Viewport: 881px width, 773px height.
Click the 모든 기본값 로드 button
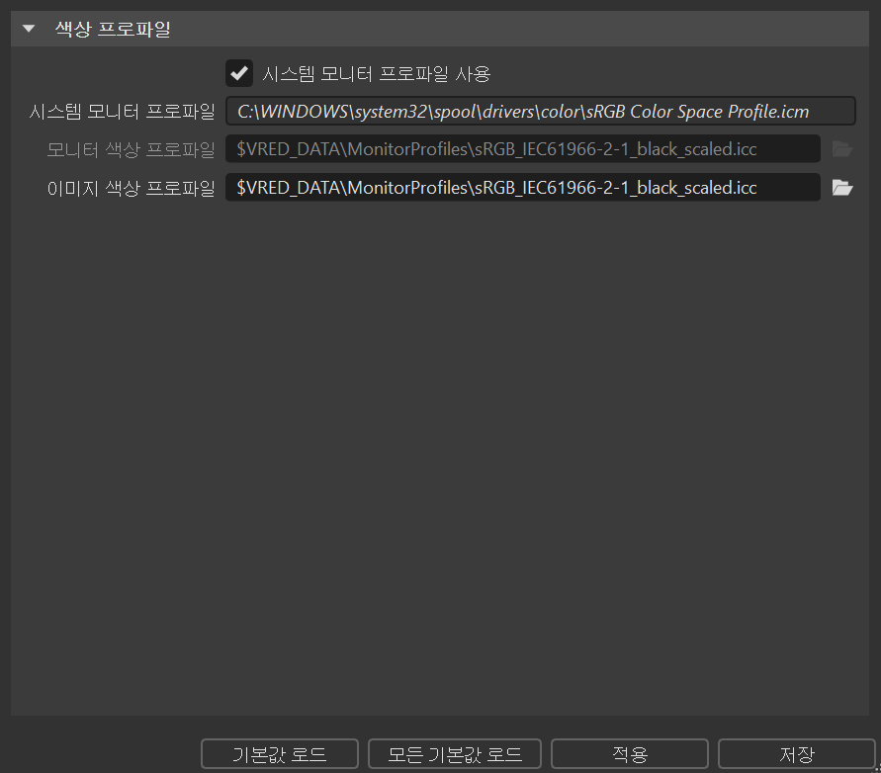(x=455, y=754)
